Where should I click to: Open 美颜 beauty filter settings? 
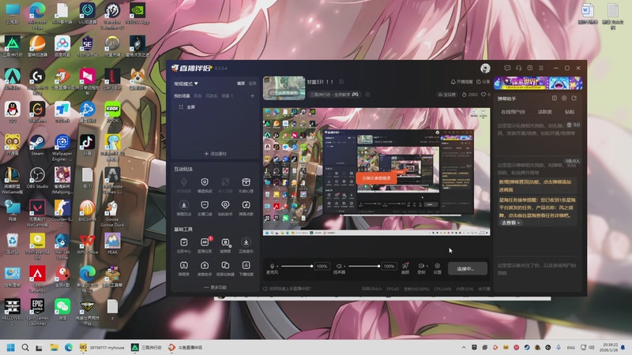click(x=405, y=268)
